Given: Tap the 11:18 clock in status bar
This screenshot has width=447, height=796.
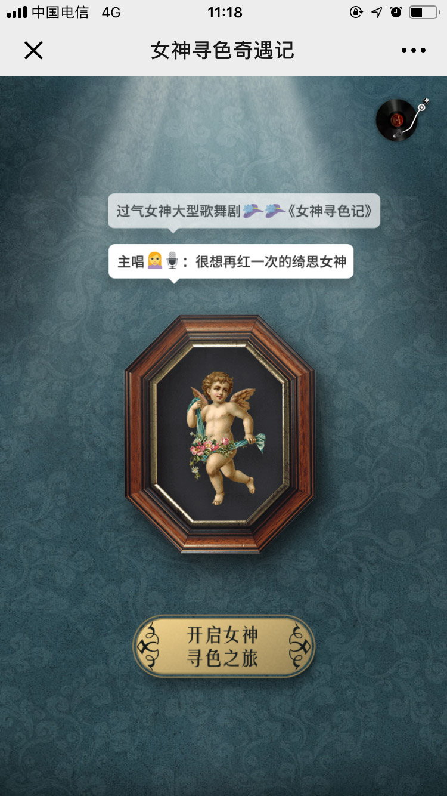Looking at the screenshot, I should (x=225, y=12).
